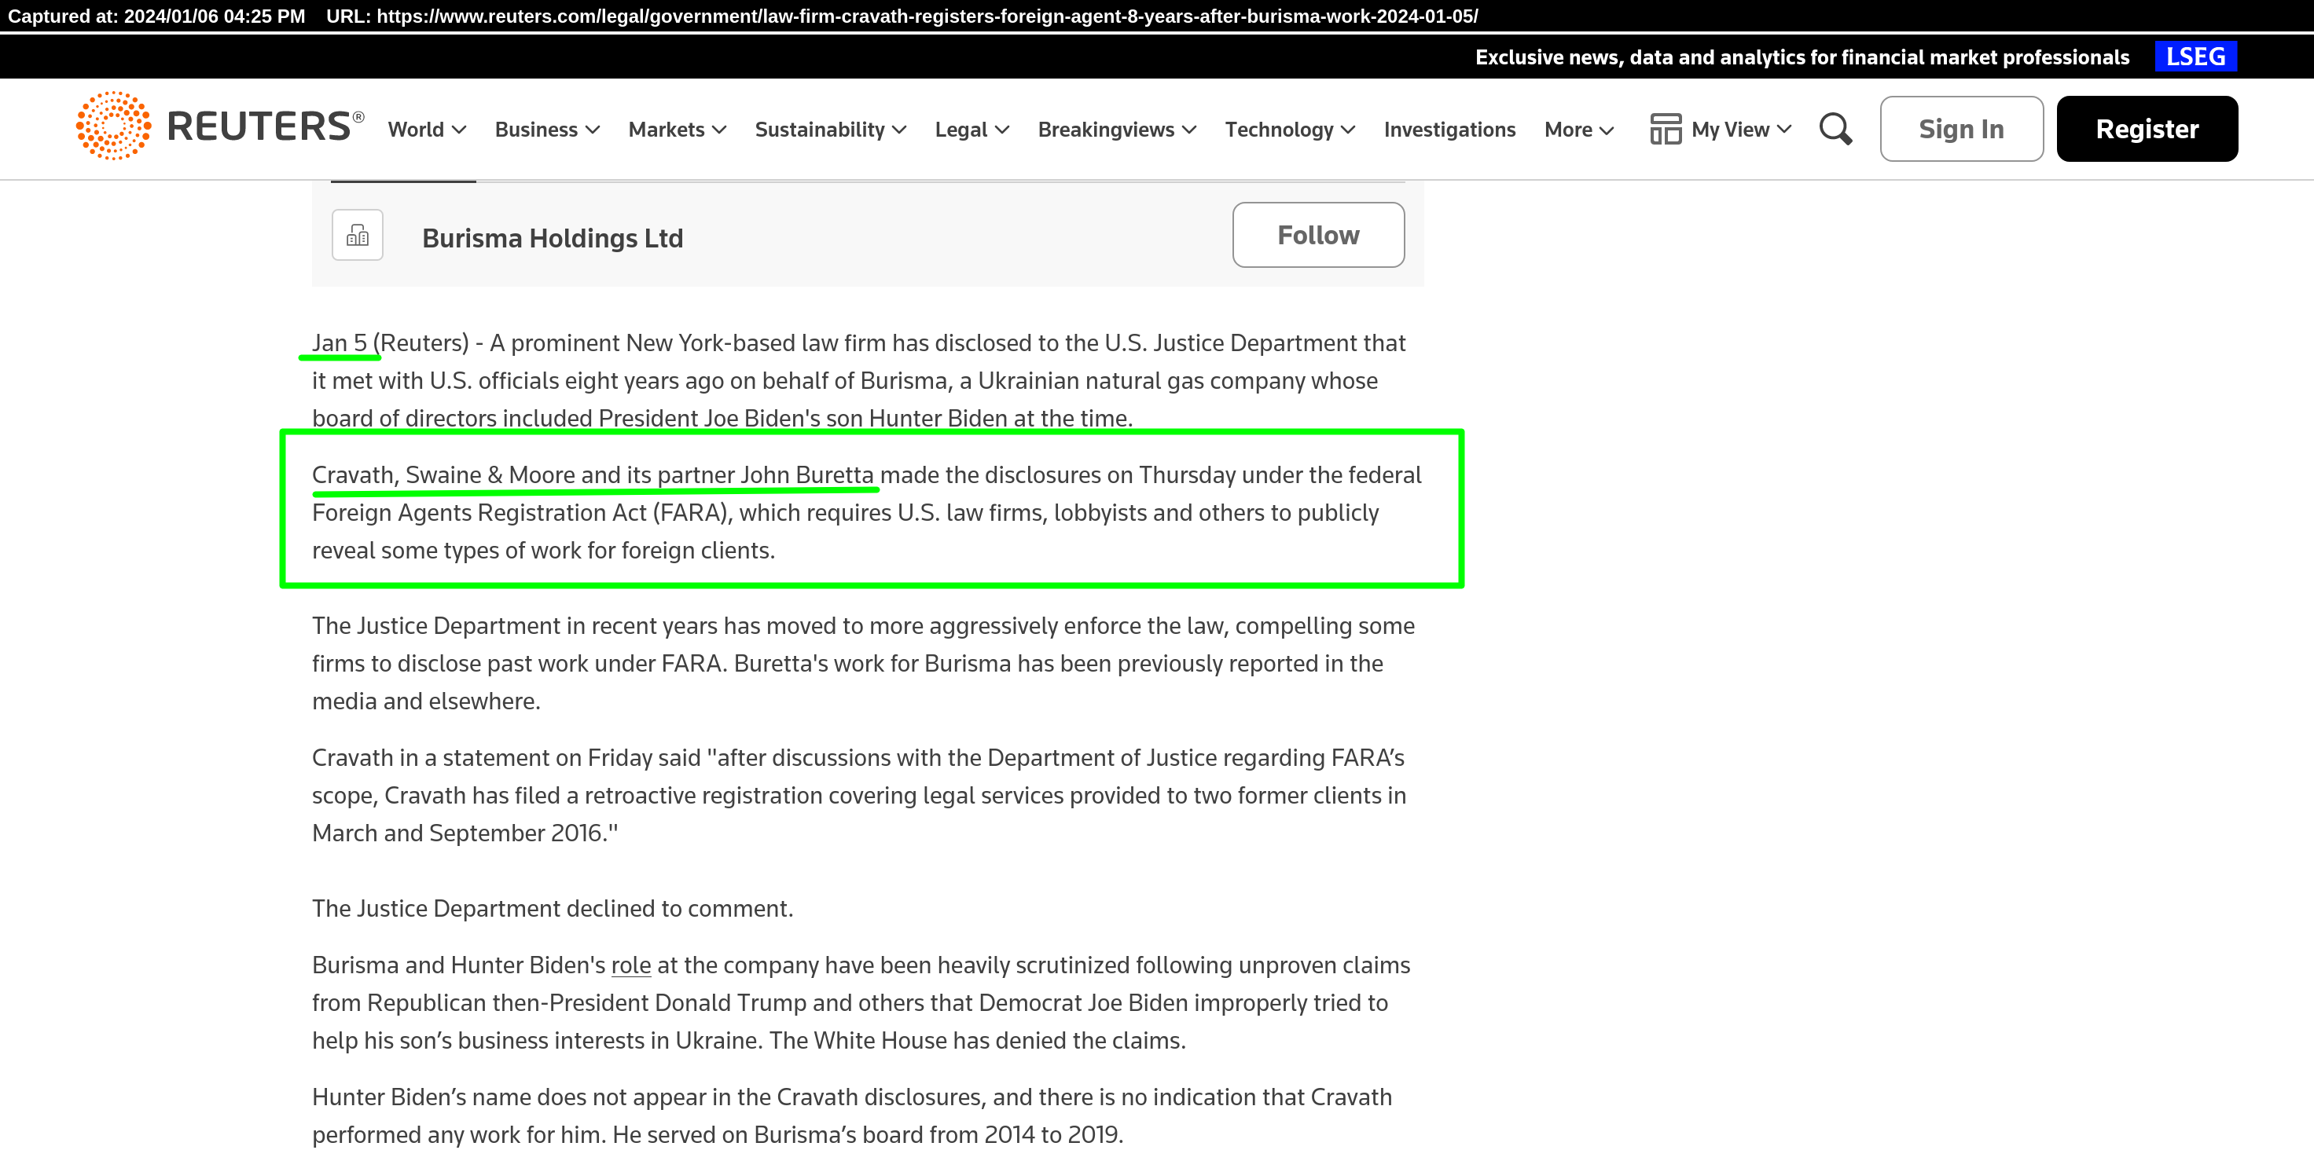The width and height of the screenshot is (2314, 1161).
Task: Open the Exclusive news, data and analytics banner
Action: point(1802,57)
